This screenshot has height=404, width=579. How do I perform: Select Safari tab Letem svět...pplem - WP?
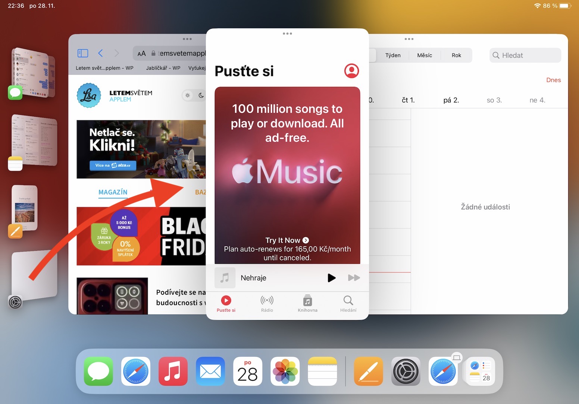pyautogui.click(x=104, y=68)
